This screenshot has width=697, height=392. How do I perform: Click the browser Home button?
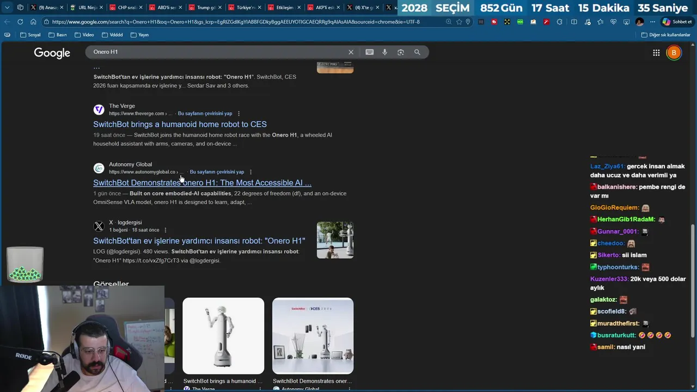click(x=33, y=22)
